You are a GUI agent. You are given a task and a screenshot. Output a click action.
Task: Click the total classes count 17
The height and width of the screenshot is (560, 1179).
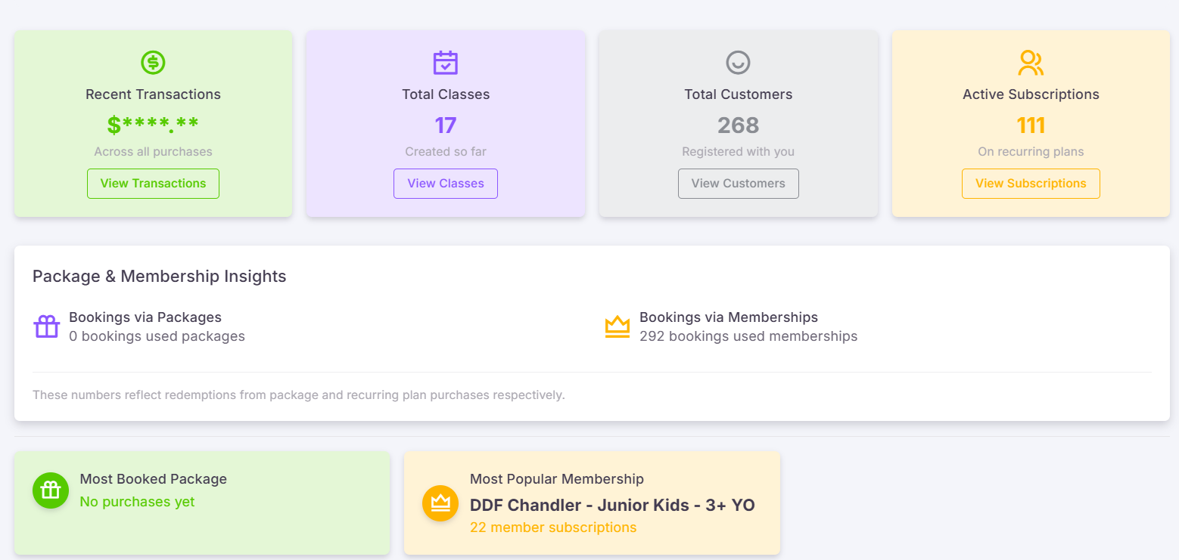tap(446, 125)
